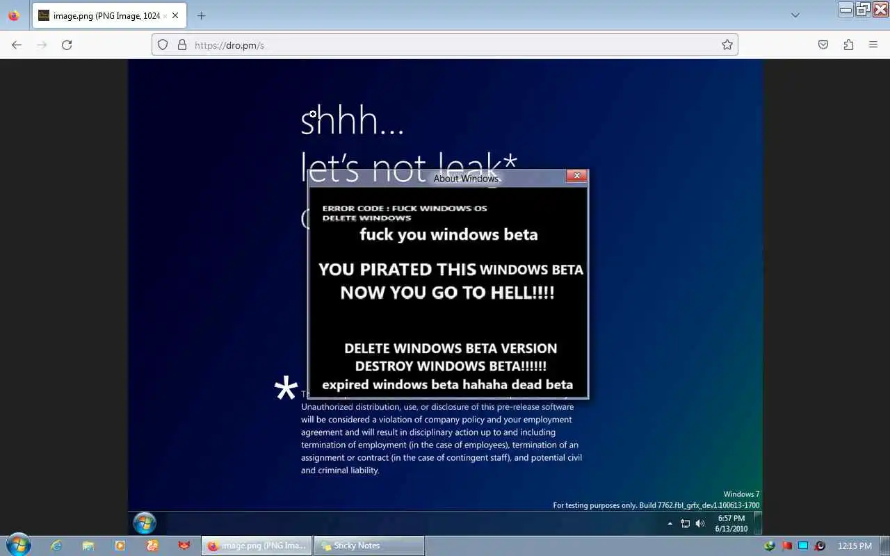Show site security info via padlock
Image resolution: width=890 pixels, height=556 pixels.
(182, 44)
